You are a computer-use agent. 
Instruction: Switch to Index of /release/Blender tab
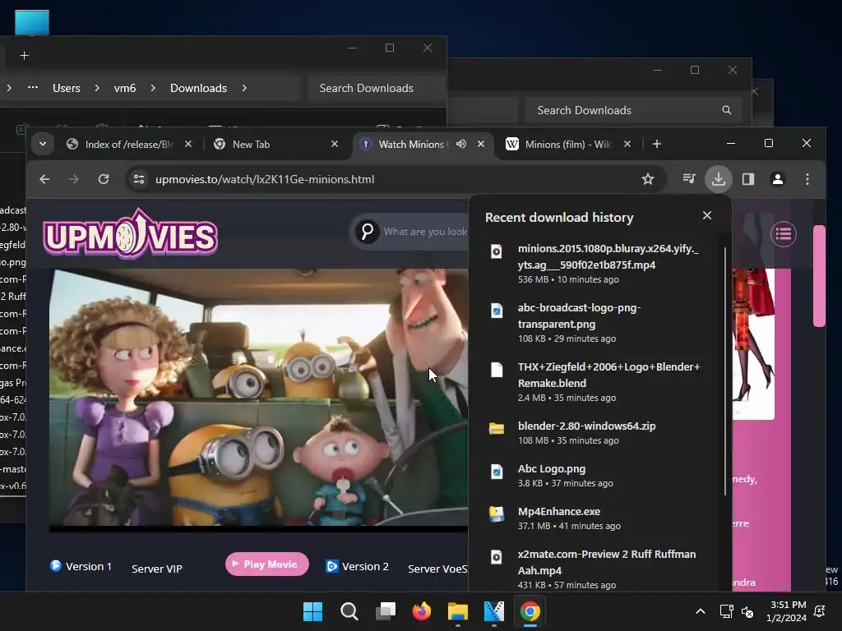[x=129, y=145]
